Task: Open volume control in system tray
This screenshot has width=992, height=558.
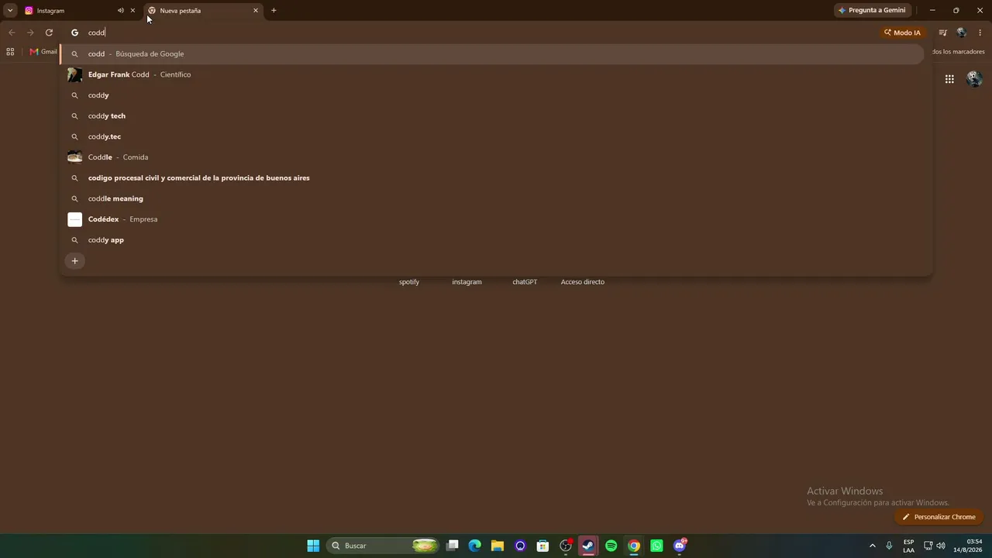Action: tap(941, 546)
